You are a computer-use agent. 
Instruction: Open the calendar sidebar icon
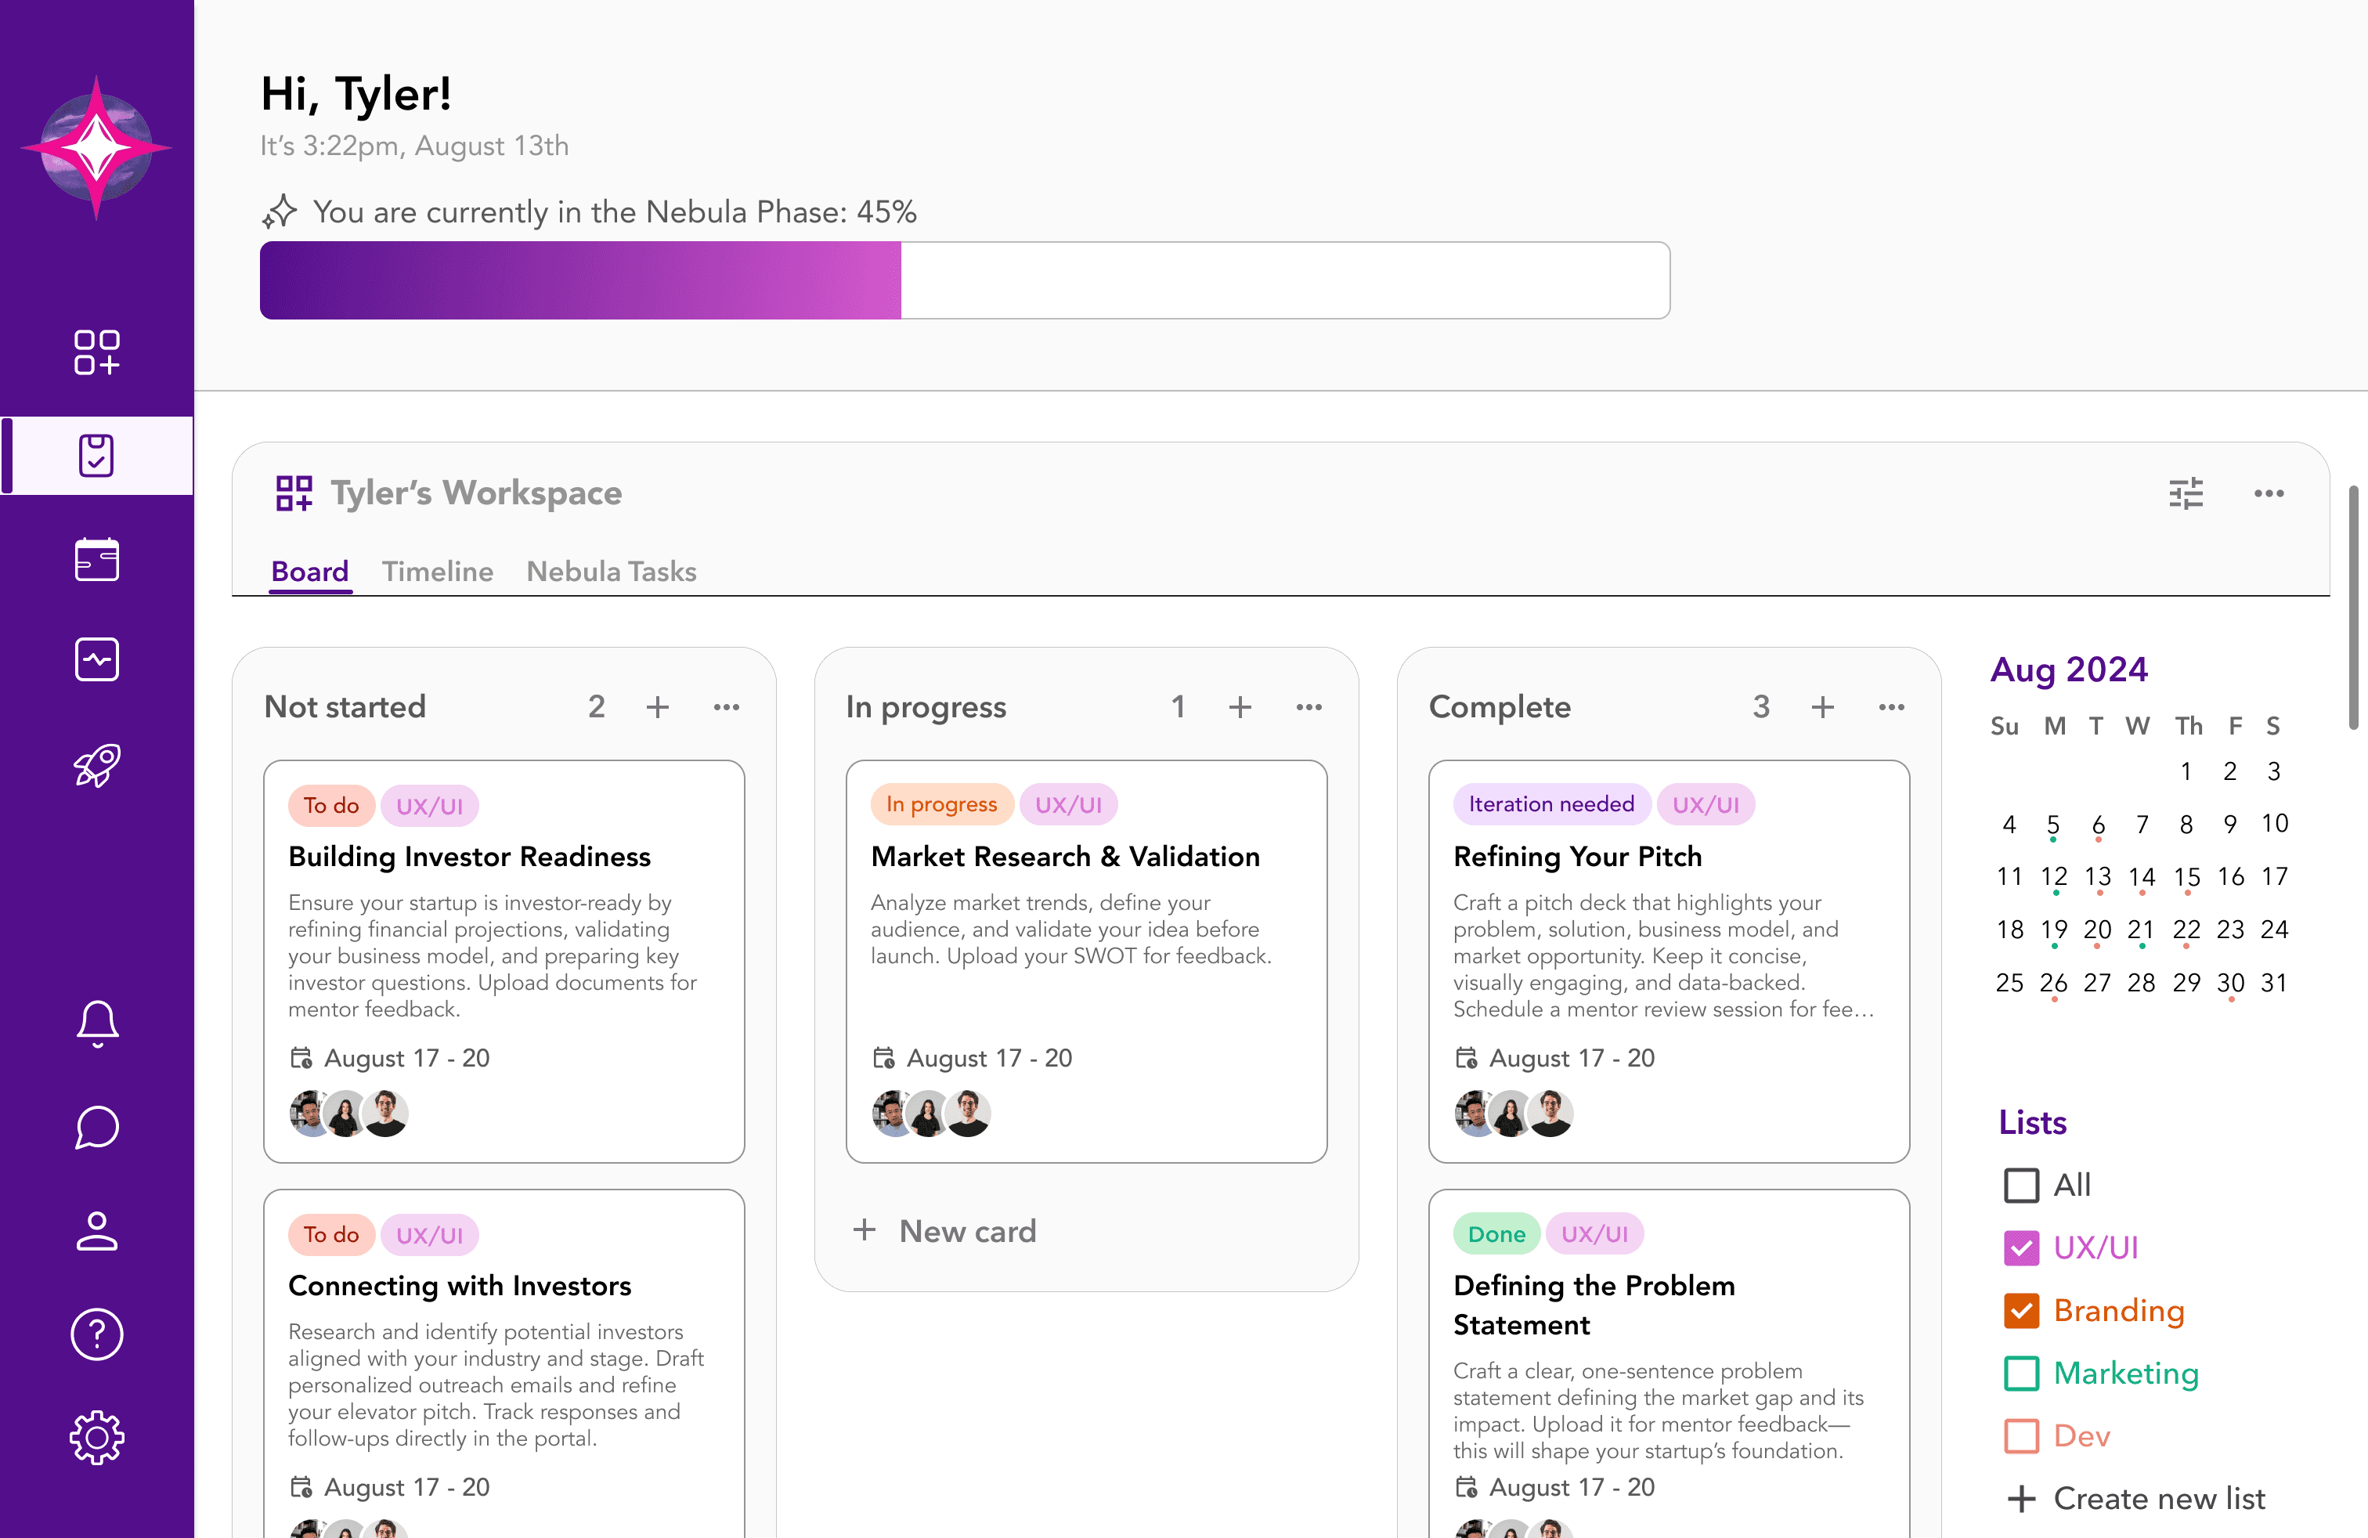pyautogui.click(x=96, y=559)
